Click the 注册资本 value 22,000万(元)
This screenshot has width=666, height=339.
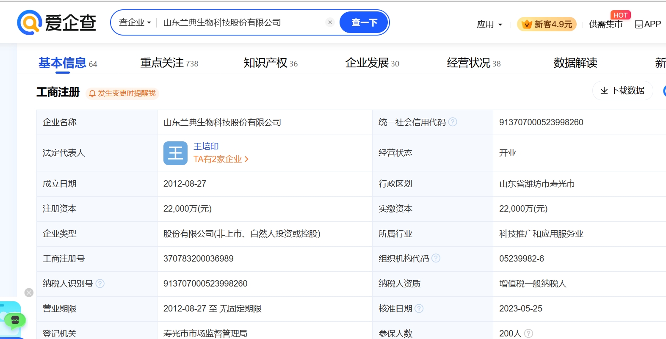[x=188, y=209]
